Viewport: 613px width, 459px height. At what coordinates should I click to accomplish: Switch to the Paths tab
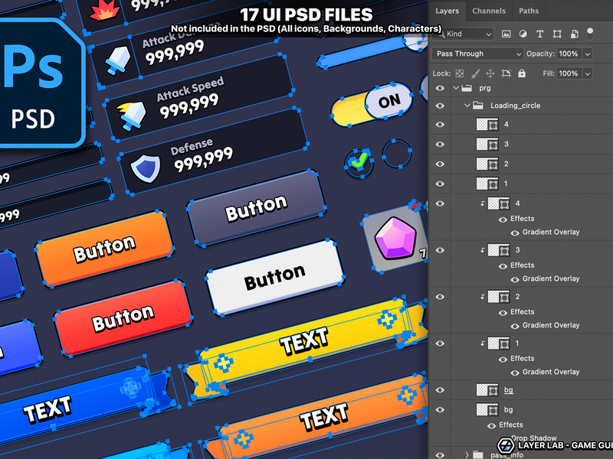click(x=529, y=11)
